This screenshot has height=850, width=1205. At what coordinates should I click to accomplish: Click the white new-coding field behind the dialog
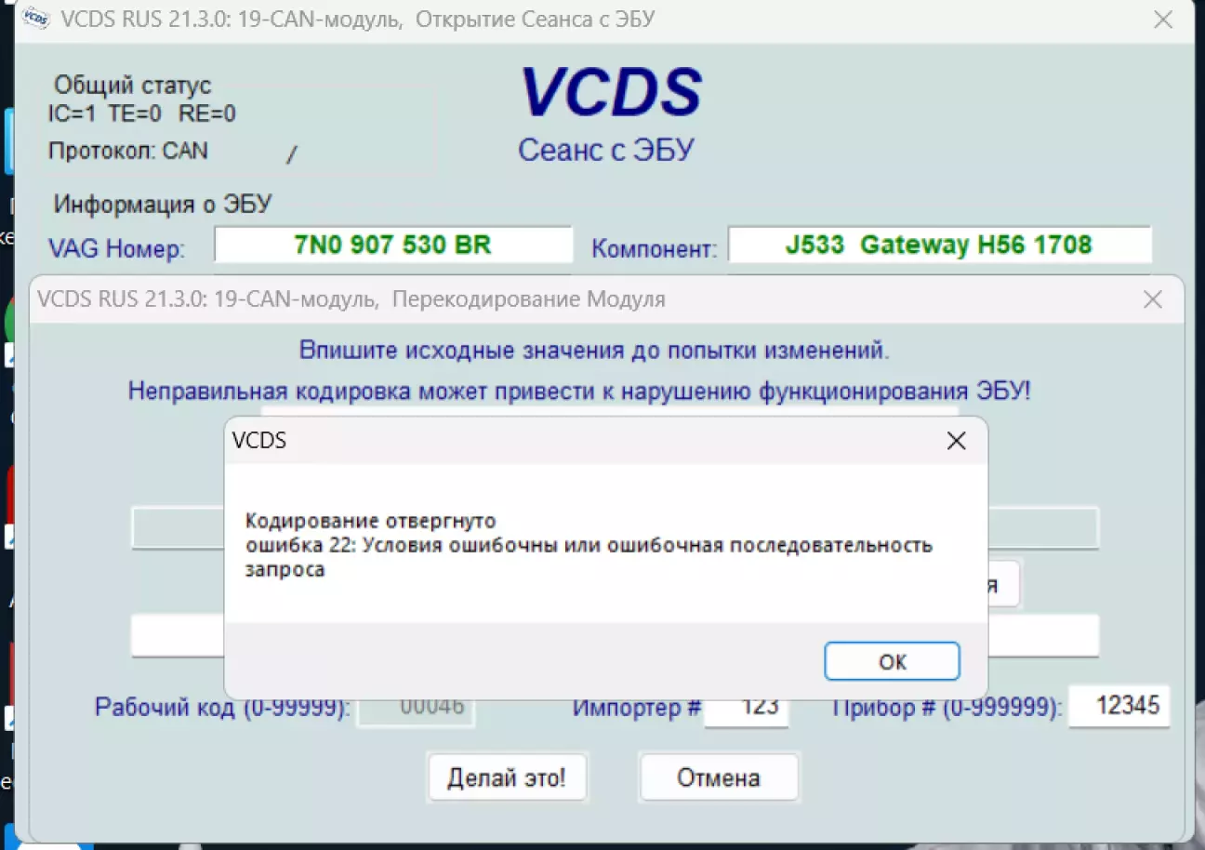(177, 635)
